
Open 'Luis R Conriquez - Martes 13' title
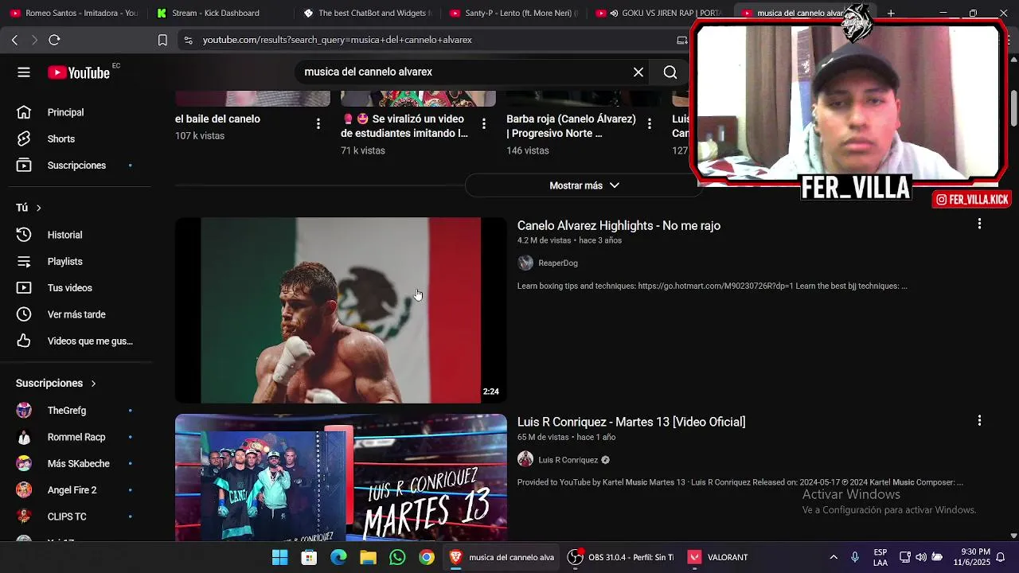[x=631, y=422]
